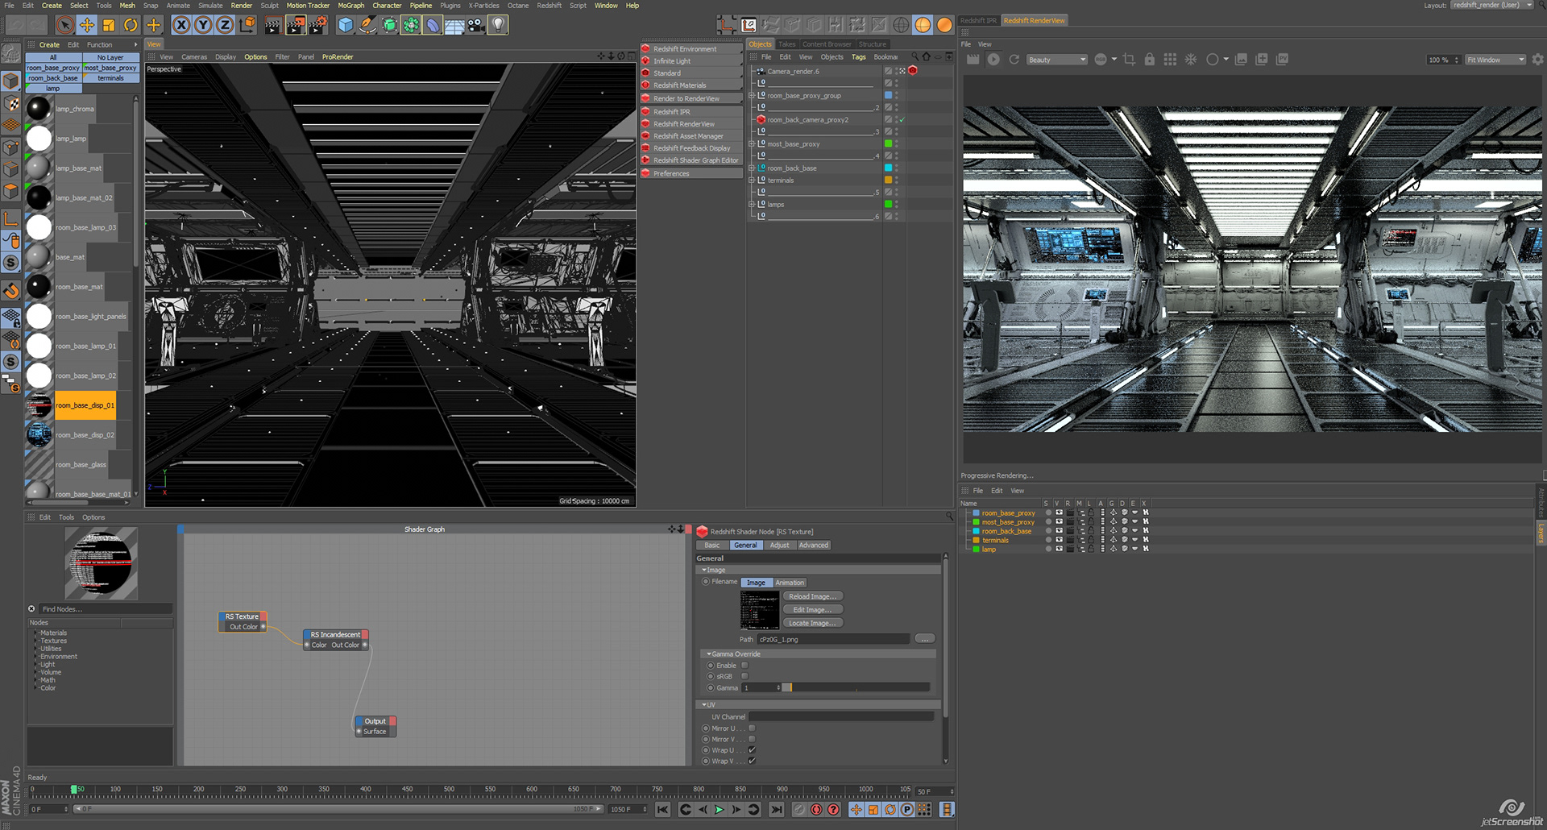Click the Reload Image button
Screen dimensions: 1547x830
pos(812,596)
